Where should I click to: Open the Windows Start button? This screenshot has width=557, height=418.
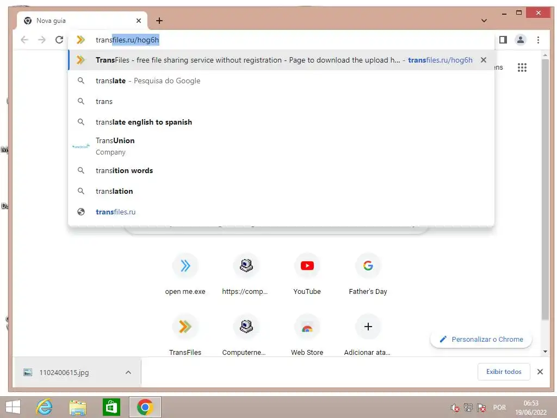tap(13, 407)
